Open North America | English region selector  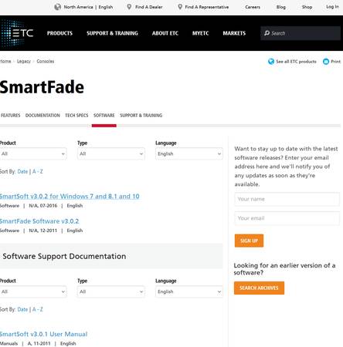click(88, 7)
